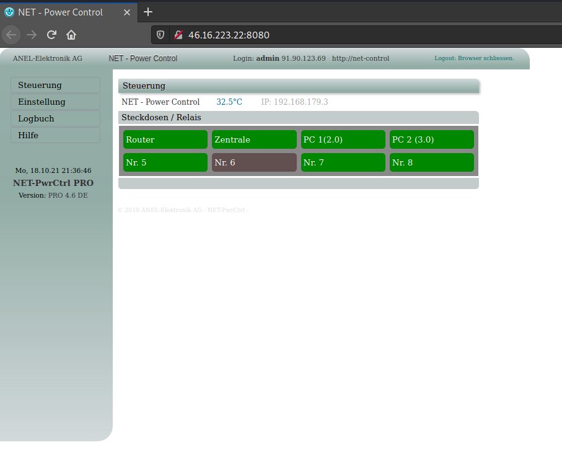The image size is (562, 450).
Task: Click the insecure connection padlock icon
Action: click(x=178, y=35)
